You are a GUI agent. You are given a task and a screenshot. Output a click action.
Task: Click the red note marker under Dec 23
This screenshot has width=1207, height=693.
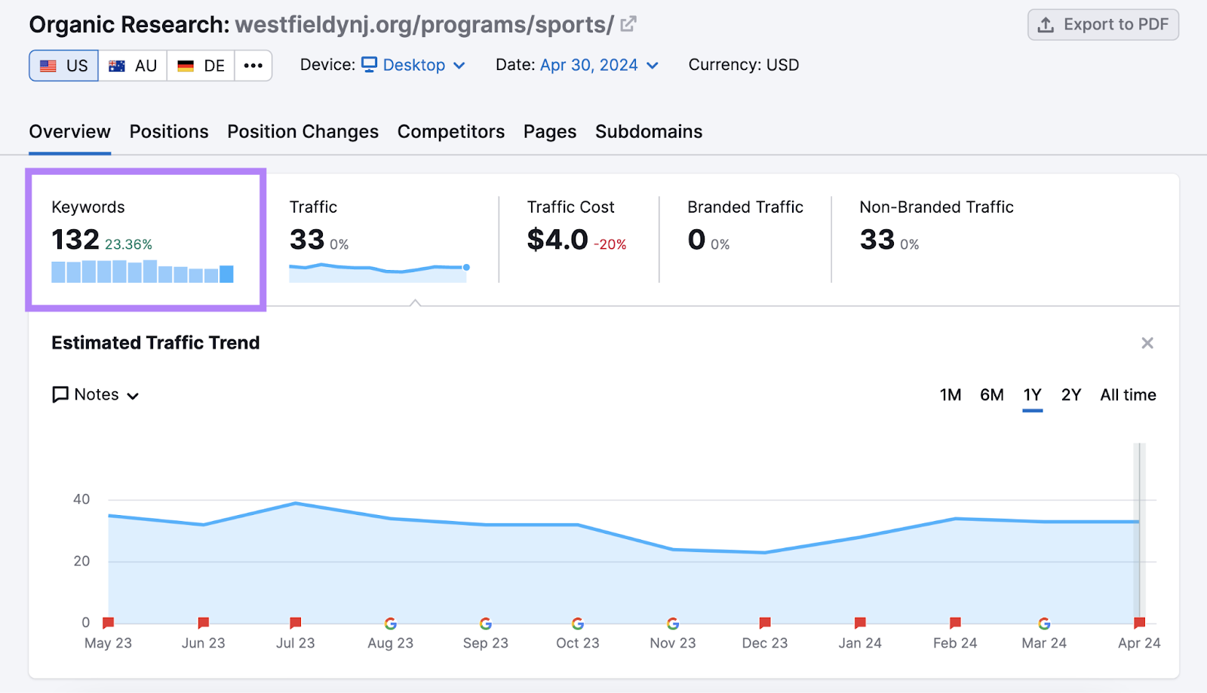764,624
